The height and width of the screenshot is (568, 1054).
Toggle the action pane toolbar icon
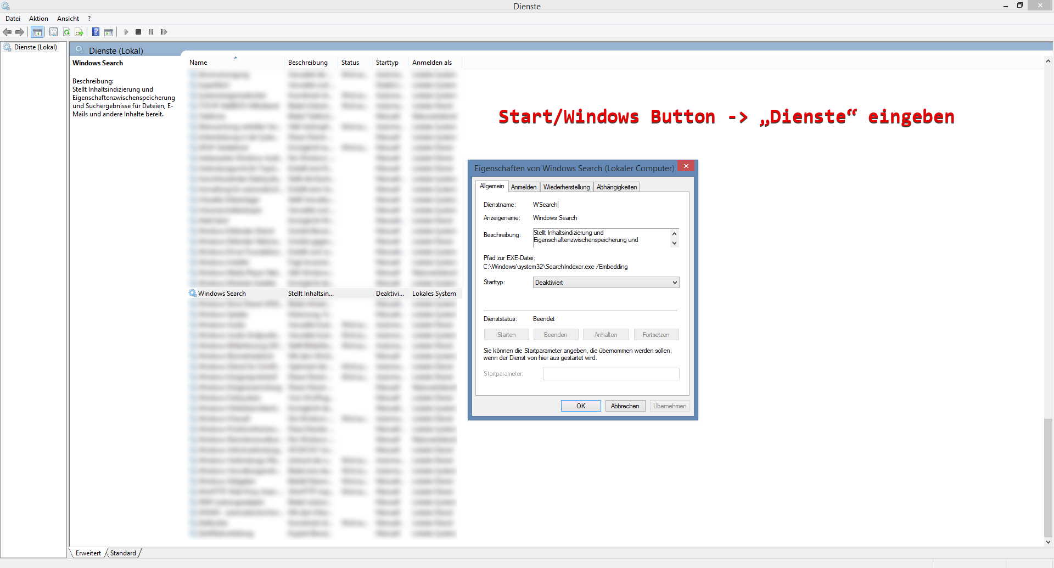[x=109, y=32]
